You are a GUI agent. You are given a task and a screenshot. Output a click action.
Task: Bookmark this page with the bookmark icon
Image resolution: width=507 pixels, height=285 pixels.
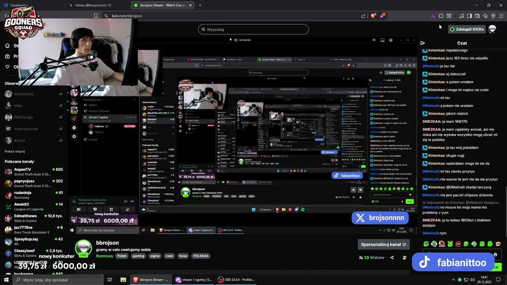pos(96,16)
